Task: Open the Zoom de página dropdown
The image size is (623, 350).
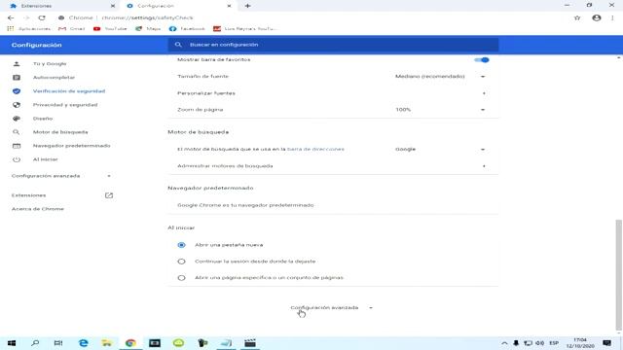Action: click(x=440, y=110)
